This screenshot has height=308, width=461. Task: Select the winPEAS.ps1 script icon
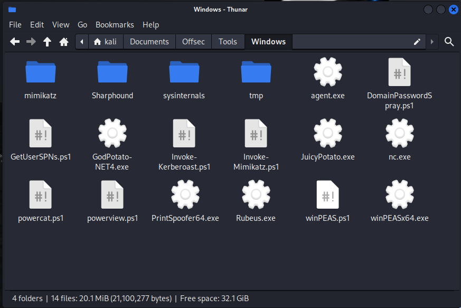[328, 194]
